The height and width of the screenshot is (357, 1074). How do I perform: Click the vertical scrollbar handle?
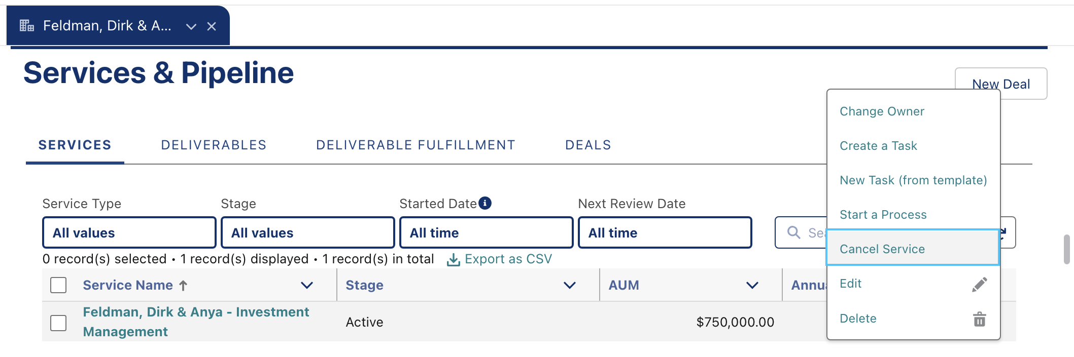click(x=1067, y=249)
